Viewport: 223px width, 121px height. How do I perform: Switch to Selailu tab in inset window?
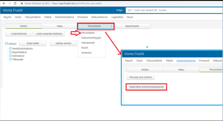click(x=145, y=69)
